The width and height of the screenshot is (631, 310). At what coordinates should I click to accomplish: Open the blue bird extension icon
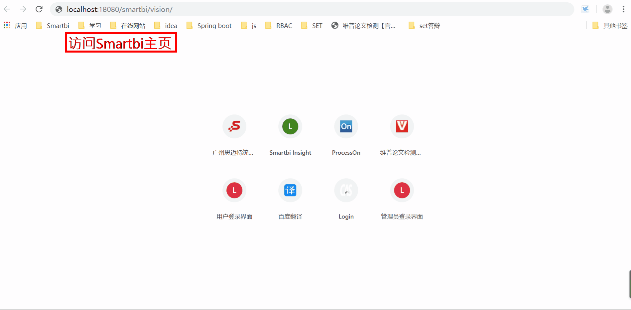tap(585, 9)
